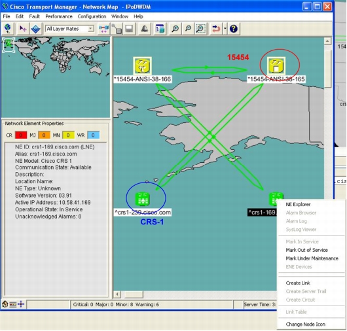347x331 pixels.
Task: Click the Server Time status field
Action: (260, 304)
